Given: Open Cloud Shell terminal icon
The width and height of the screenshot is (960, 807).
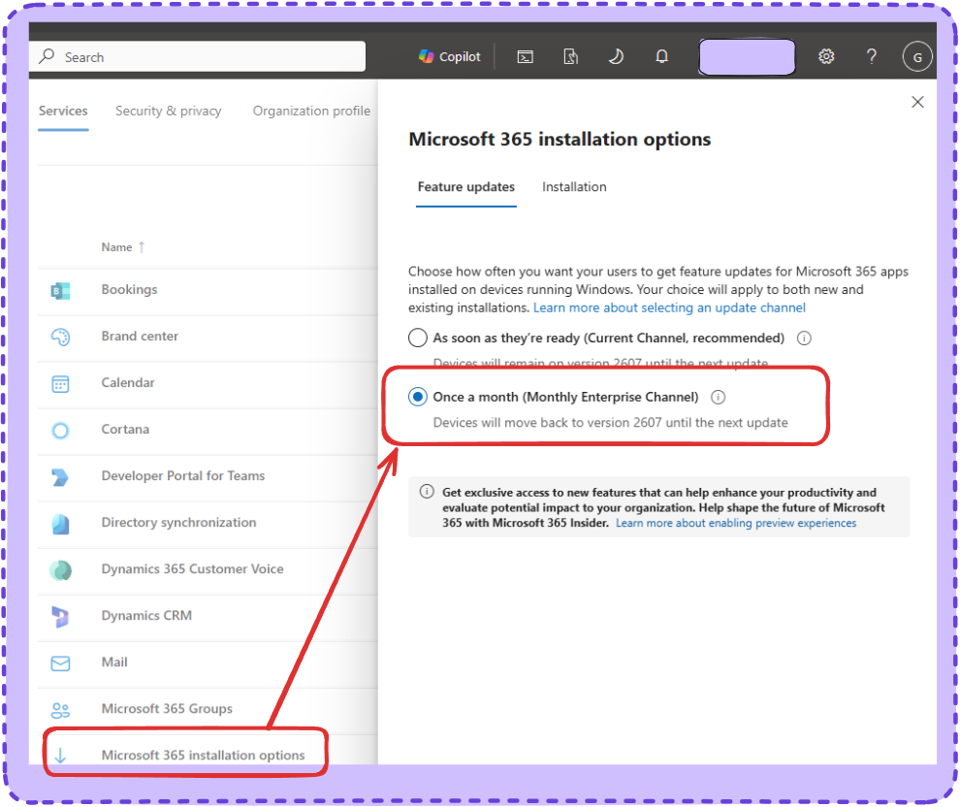Looking at the screenshot, I should (526, 57).
